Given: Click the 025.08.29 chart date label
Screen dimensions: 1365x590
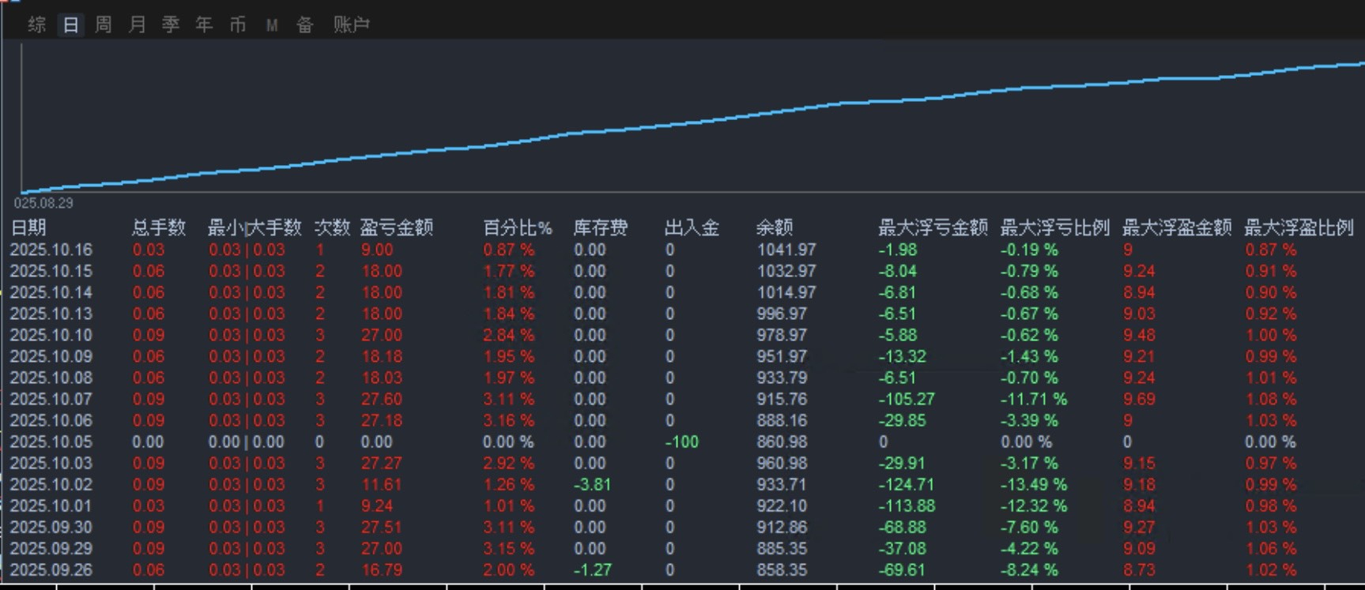Looking at the screenshot, I should click(x=43, y=203).
